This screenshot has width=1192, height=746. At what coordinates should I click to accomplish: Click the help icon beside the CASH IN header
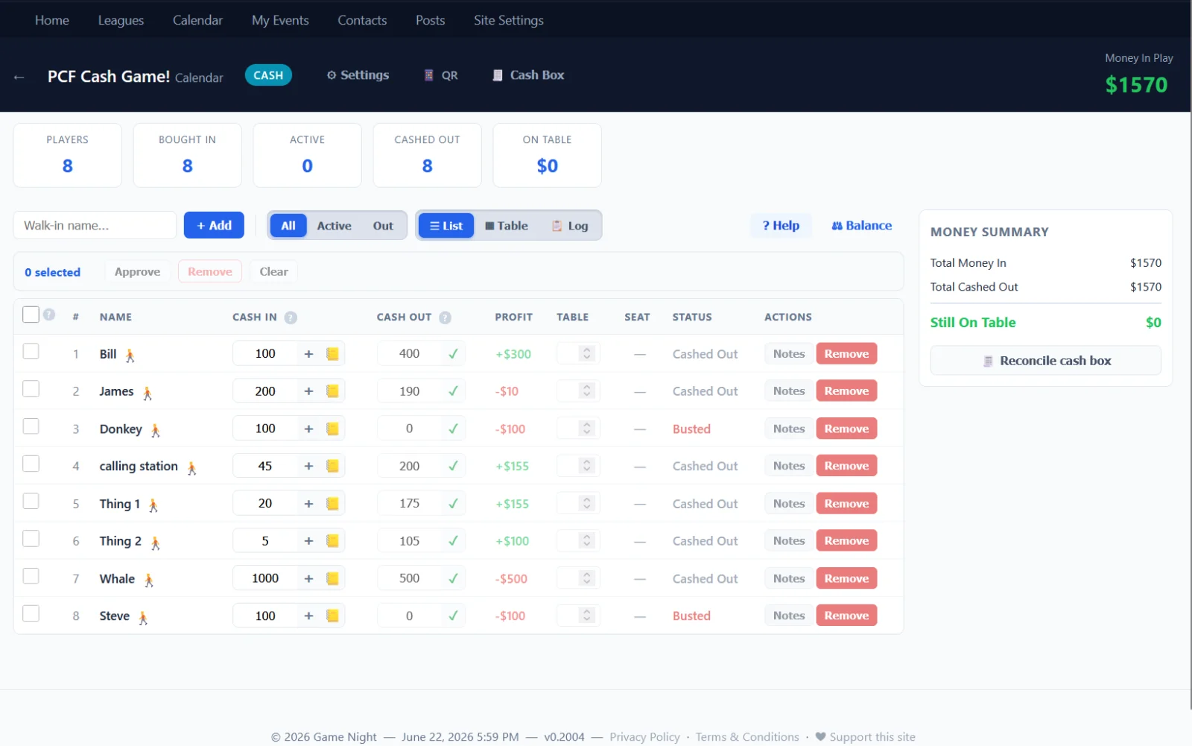click(x=291, y=317)
